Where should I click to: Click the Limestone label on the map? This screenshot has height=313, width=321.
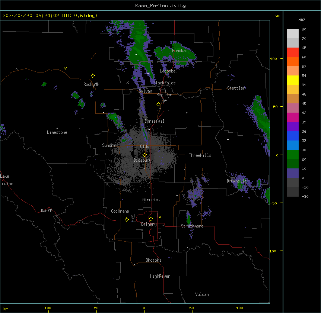pyautogui.click(x=57, y=132)
